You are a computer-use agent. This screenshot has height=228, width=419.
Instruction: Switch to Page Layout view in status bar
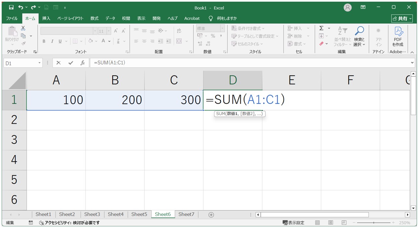pyautogui.click(x=331, y=223)
